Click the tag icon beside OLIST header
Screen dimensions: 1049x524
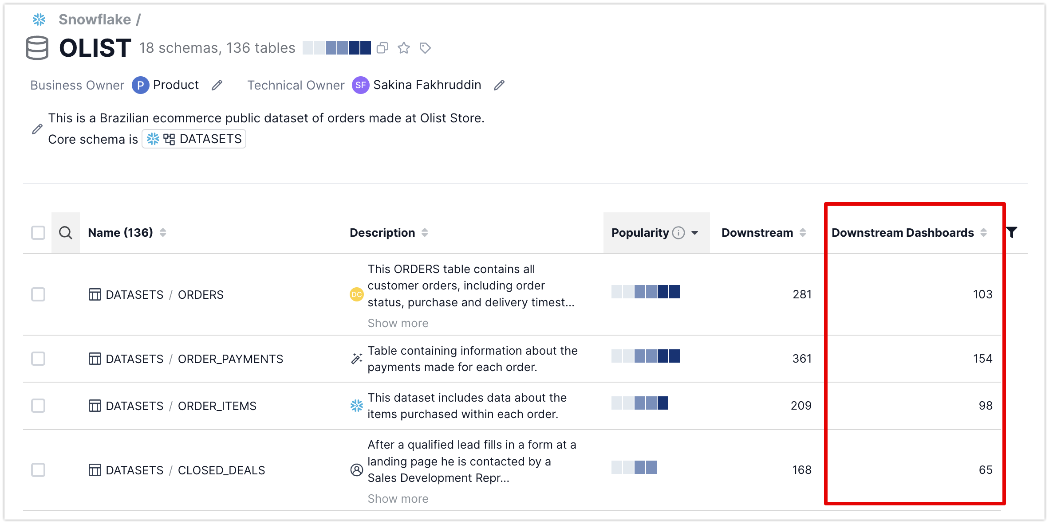click(425, 48)
